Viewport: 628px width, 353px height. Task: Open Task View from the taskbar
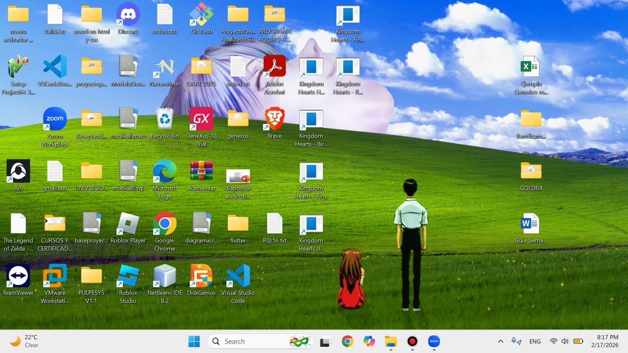(x=324, y=341)
